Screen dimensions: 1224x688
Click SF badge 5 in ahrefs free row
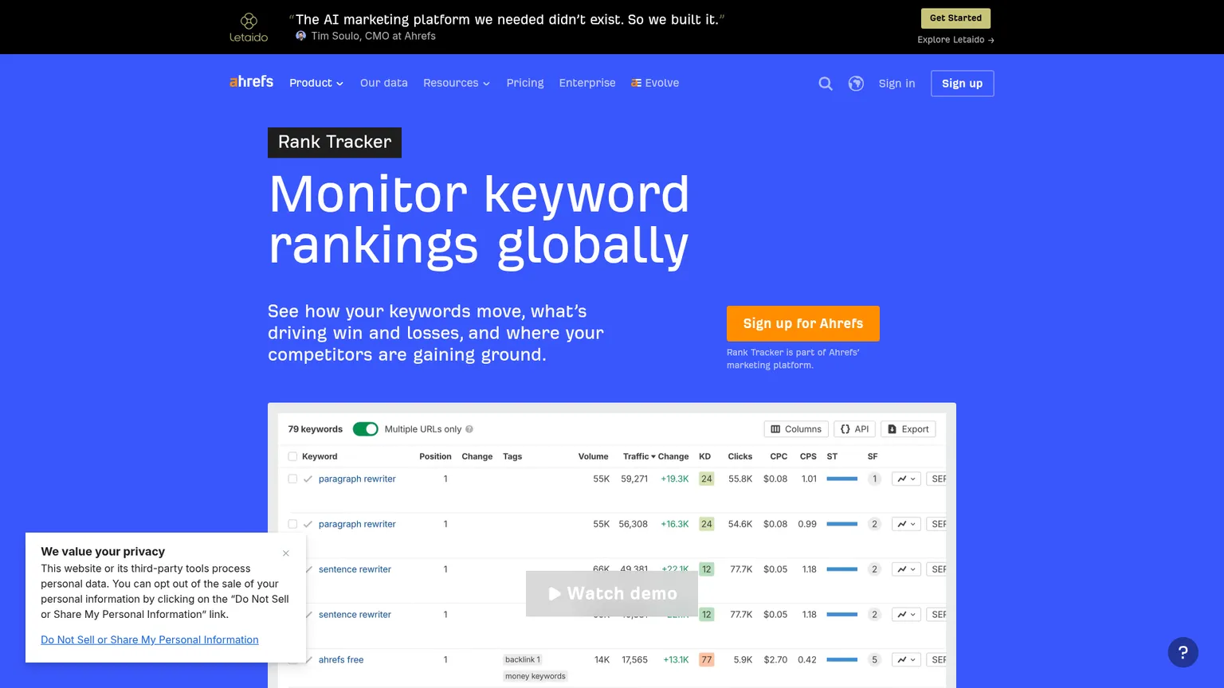874,659
